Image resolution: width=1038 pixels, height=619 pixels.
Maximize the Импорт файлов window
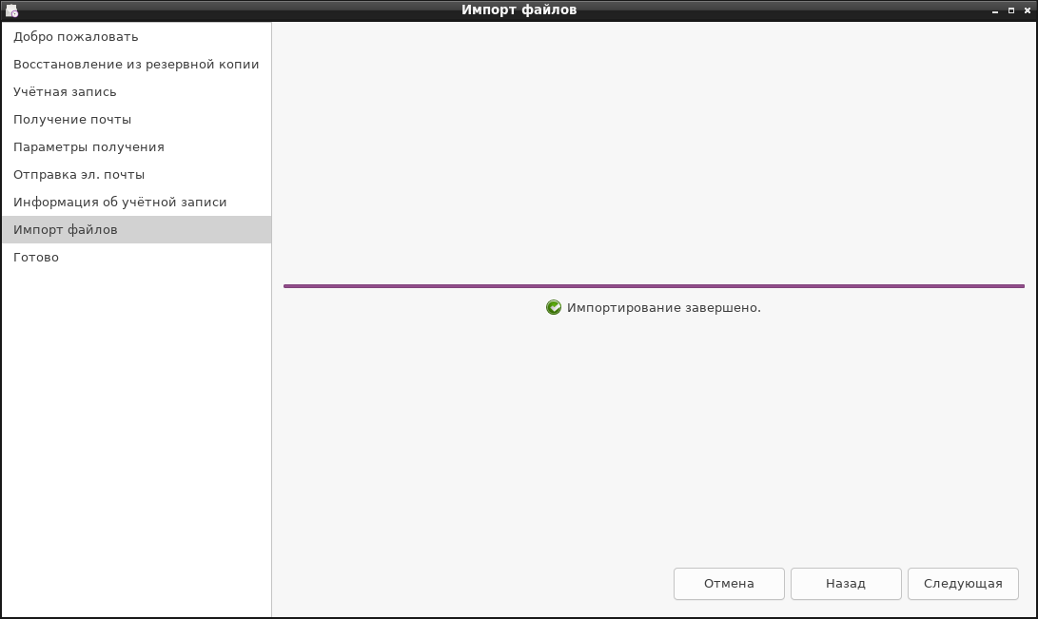(1010, 10)
